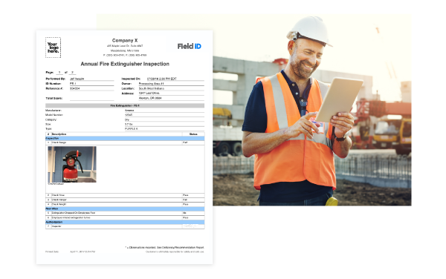Click the ID Number field value

click(91, 84)
